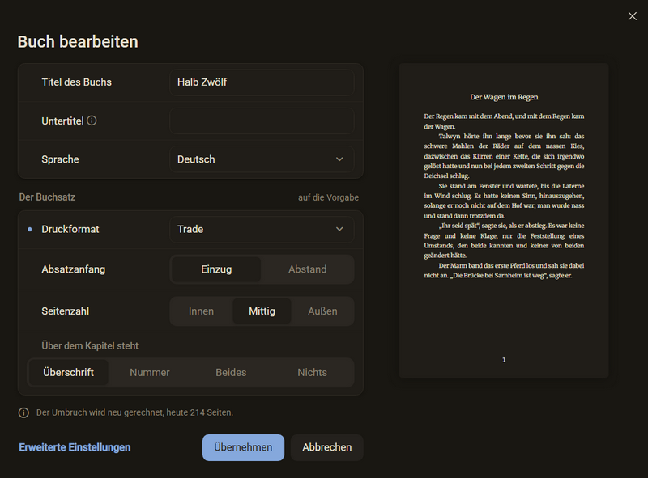Image resolution: width=648 pixels, height=478 pixels.
Task: Click the Abbrechen button
Action: [x=327, y=447]
